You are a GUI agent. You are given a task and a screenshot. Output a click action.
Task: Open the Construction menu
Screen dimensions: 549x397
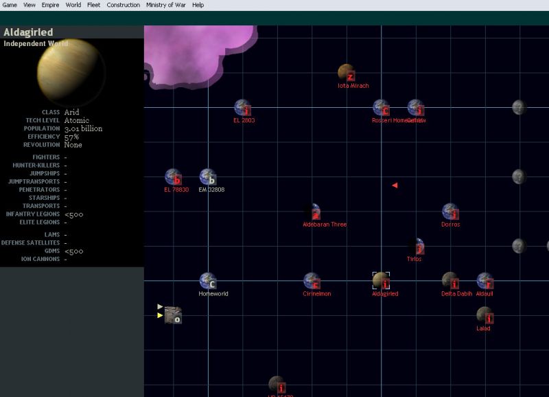[124, 5]
